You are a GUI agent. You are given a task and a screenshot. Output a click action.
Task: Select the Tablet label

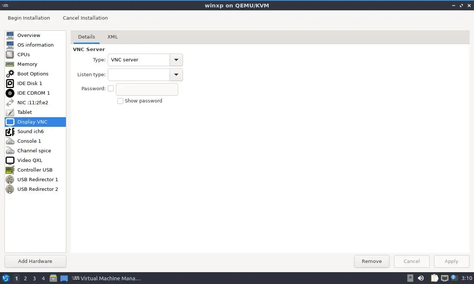[25, 112]
